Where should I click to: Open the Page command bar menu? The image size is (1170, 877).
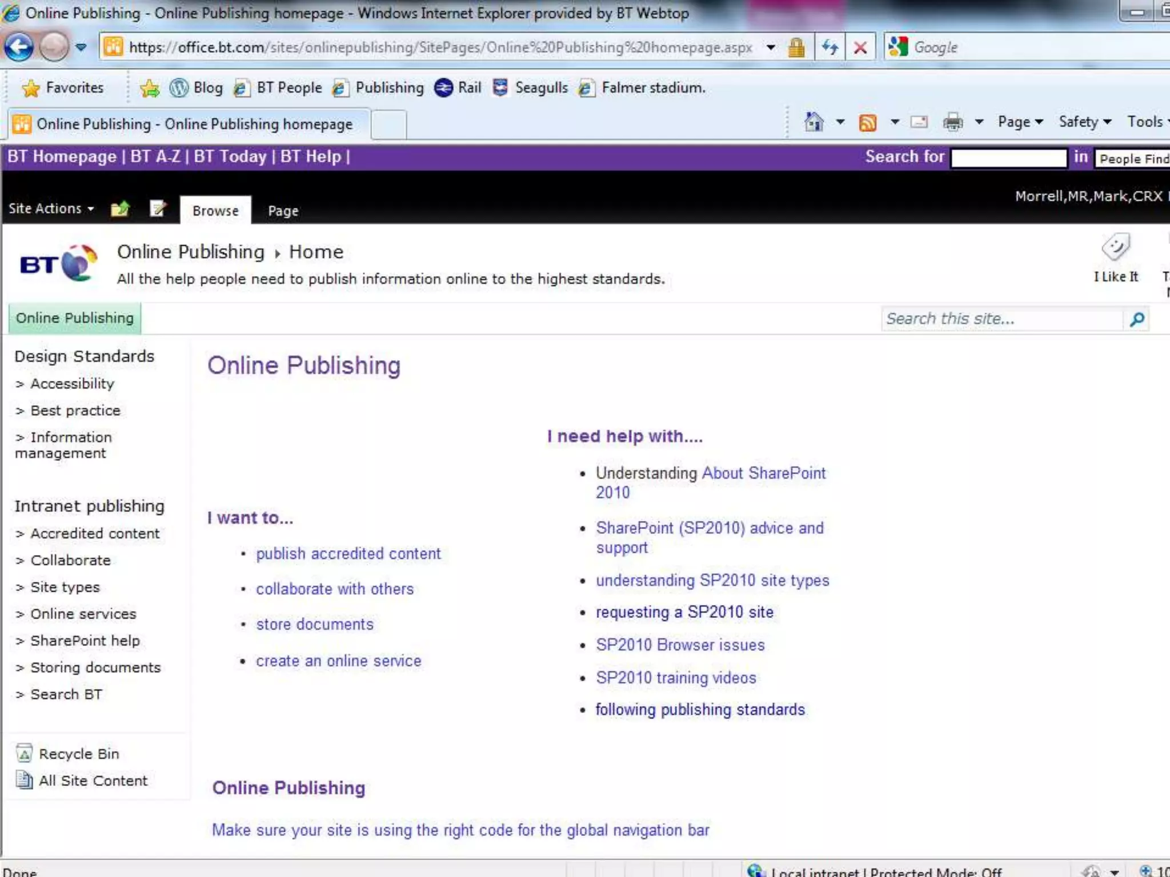[1020, 122]
